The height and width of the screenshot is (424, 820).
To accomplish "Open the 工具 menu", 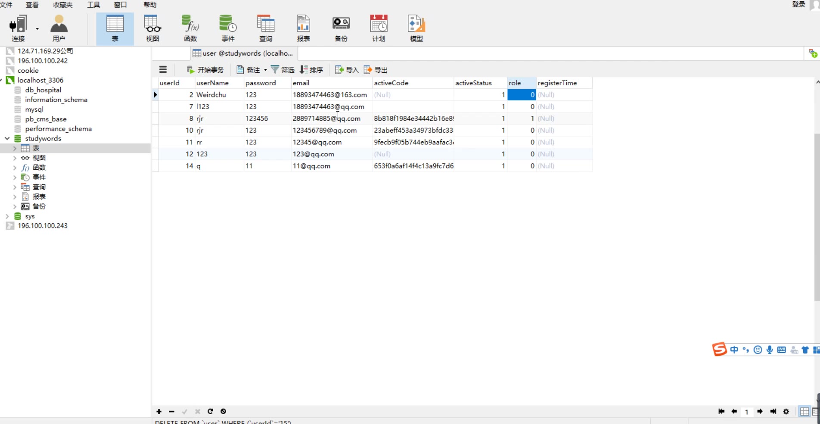I will [x=93, y=5].
